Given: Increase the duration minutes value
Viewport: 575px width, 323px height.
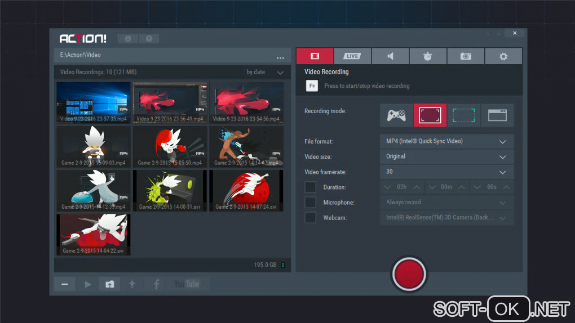Looking at the screenshot, I should point(461,187).
